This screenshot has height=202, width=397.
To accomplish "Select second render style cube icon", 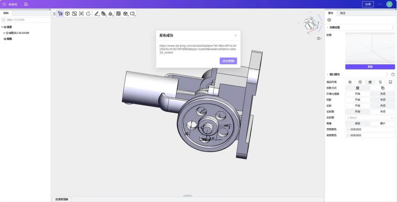I will point(360,82).
